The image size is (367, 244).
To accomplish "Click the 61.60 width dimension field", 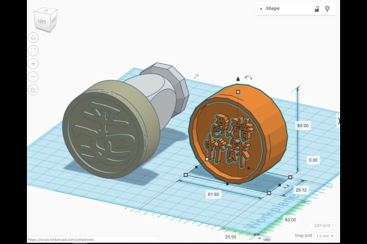I will click(213, 194).
